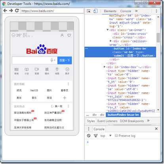Screen dimensions: 164x164
Task: Switch to the Styles tab
Action: (91, 121)
